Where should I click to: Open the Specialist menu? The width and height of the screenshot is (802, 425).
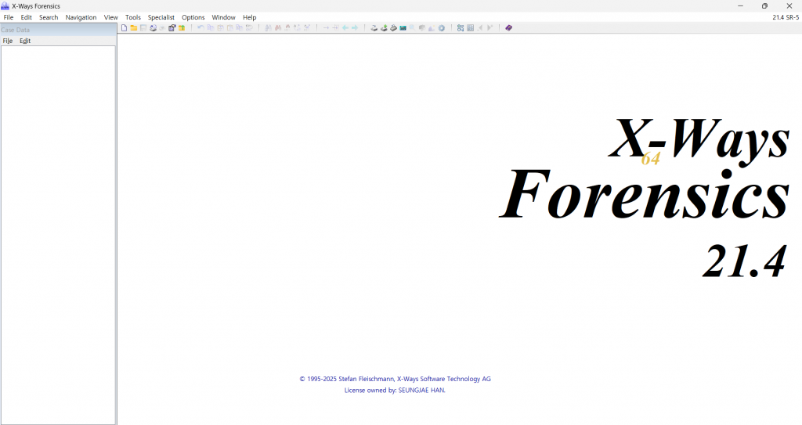pos(161,17)
